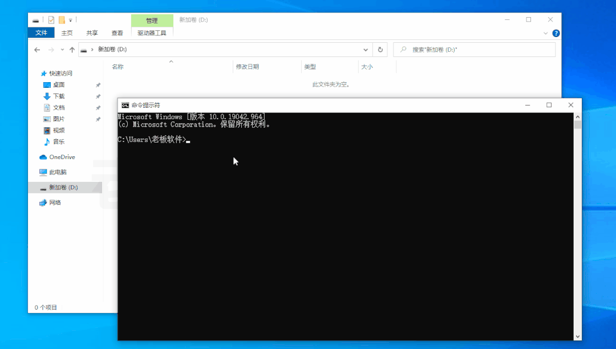This screenshot has width=616, height=349.
Task: Switch to the 主页 ribbon tab
Action: 67,33
